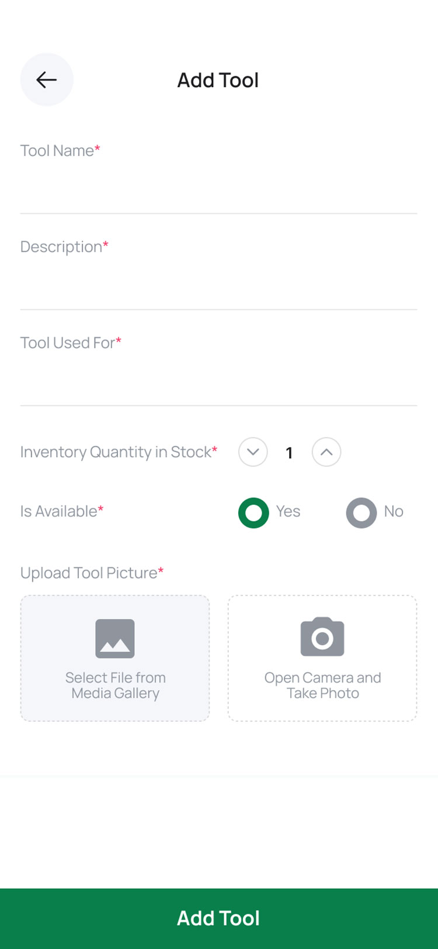This screenshot has height=949, width=438.
Task: Choose Select File from Media Gallery text
Action: click(x=115, y=685)
